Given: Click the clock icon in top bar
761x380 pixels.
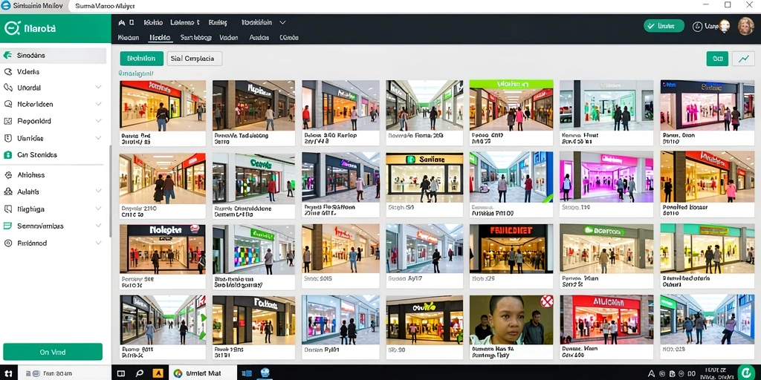Looking at the screenshot, I should 697,26.
